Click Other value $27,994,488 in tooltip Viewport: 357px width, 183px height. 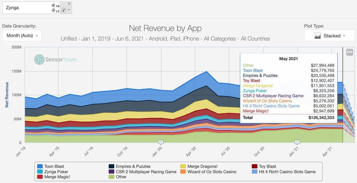pos(323,66)
